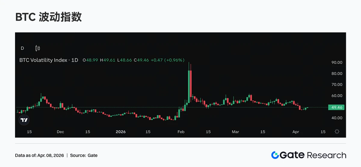Select Feb on the time axis
Screen dimensions: 361x167
coord(181,132)
